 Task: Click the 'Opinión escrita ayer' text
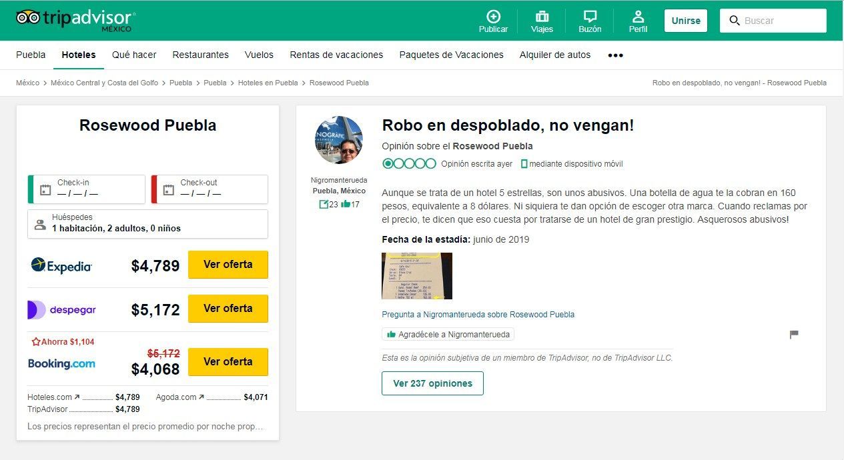[477, 164]
